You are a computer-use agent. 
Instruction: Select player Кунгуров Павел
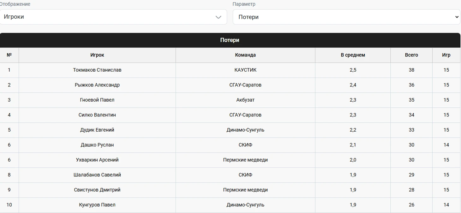[x=97, y=205]
